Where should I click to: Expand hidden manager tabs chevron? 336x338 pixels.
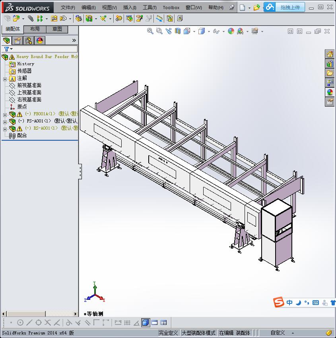[x=74, y=40]
